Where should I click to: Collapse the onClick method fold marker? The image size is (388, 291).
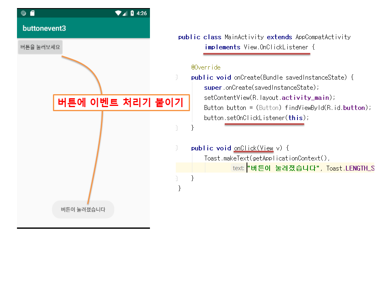(177, 148)
